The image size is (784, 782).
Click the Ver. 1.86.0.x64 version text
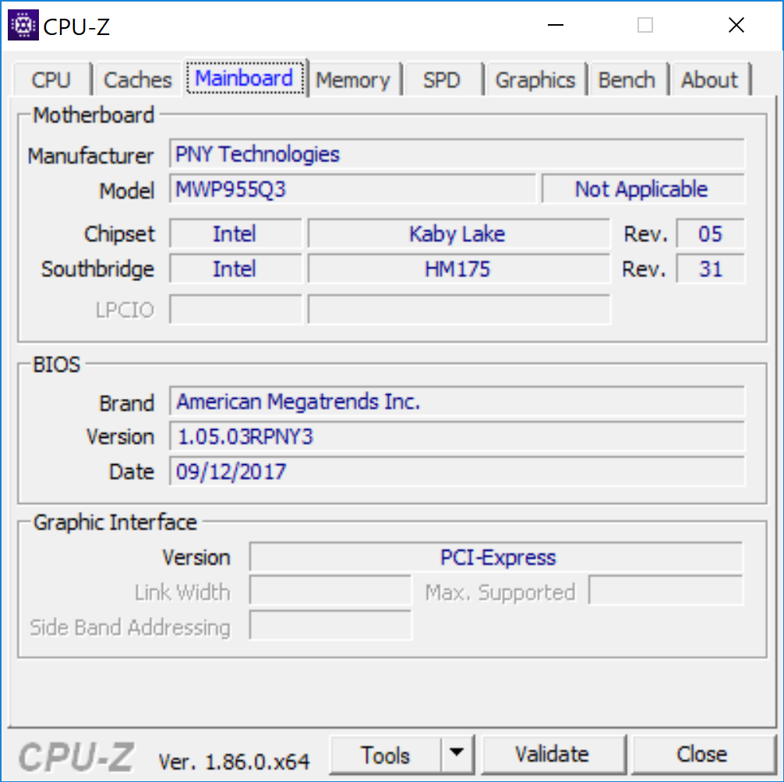(234, 762)
